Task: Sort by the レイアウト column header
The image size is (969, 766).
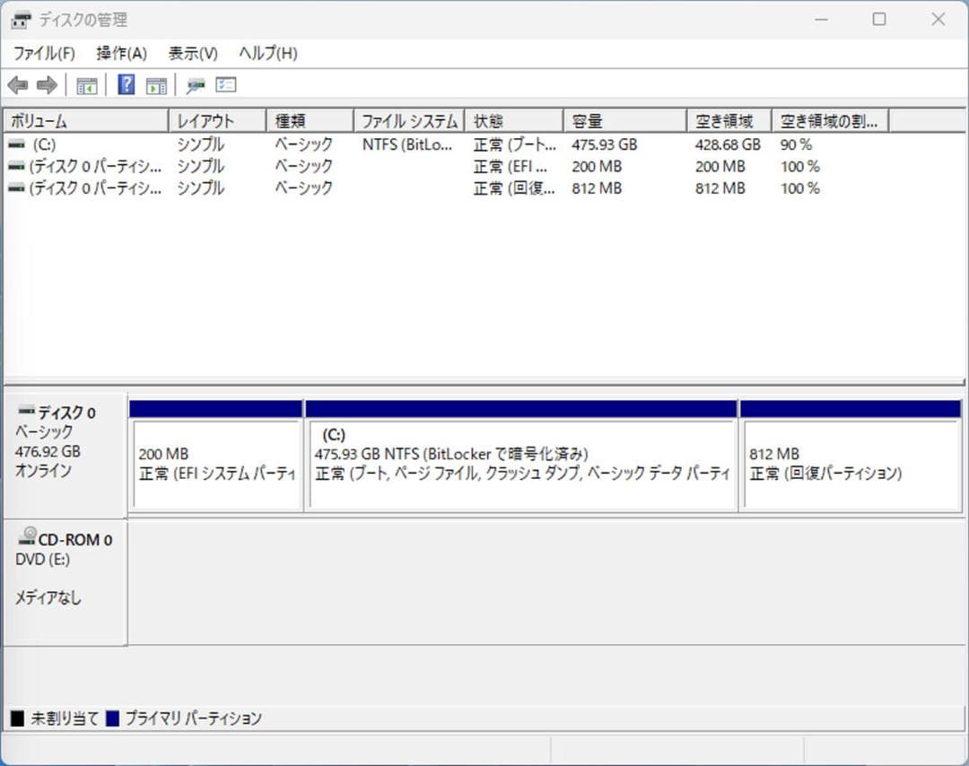Action: point(217,121)
